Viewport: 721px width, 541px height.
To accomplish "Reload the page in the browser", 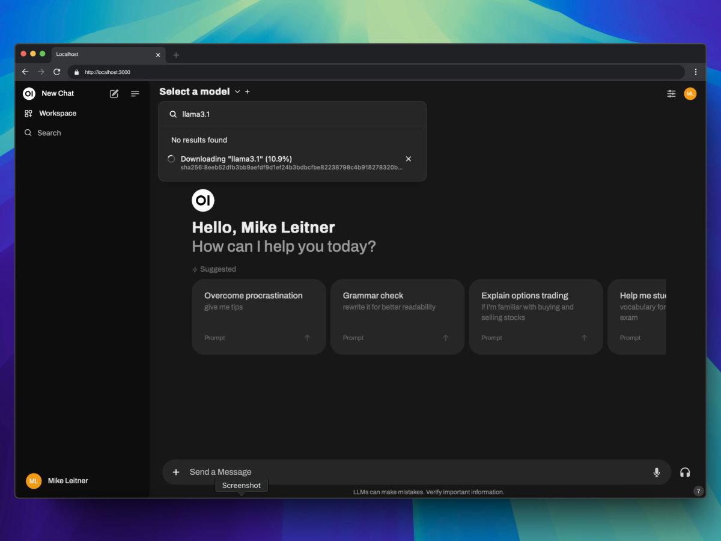I will (57, 72).
